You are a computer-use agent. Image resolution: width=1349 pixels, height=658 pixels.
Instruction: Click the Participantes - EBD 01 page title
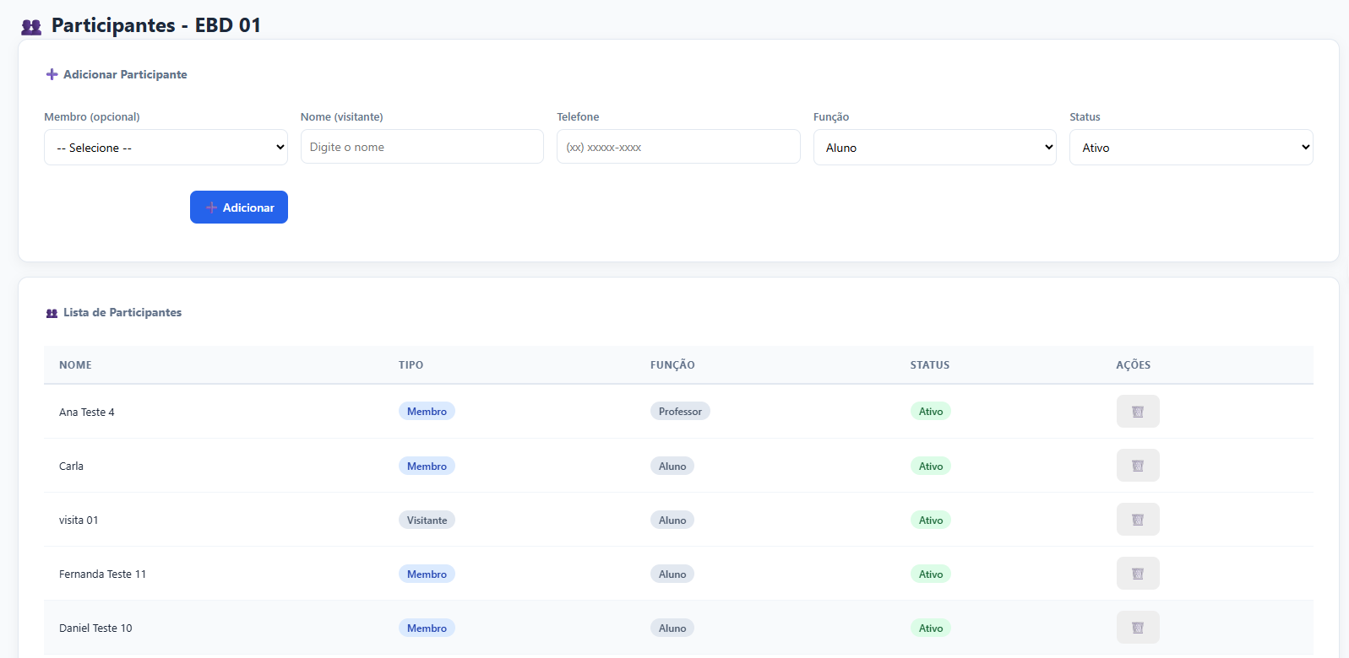156,25
